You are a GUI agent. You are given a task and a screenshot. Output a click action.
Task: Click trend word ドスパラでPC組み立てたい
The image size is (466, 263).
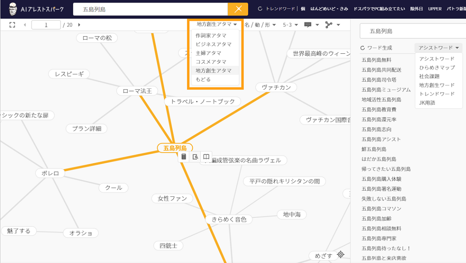pos(379,9)
